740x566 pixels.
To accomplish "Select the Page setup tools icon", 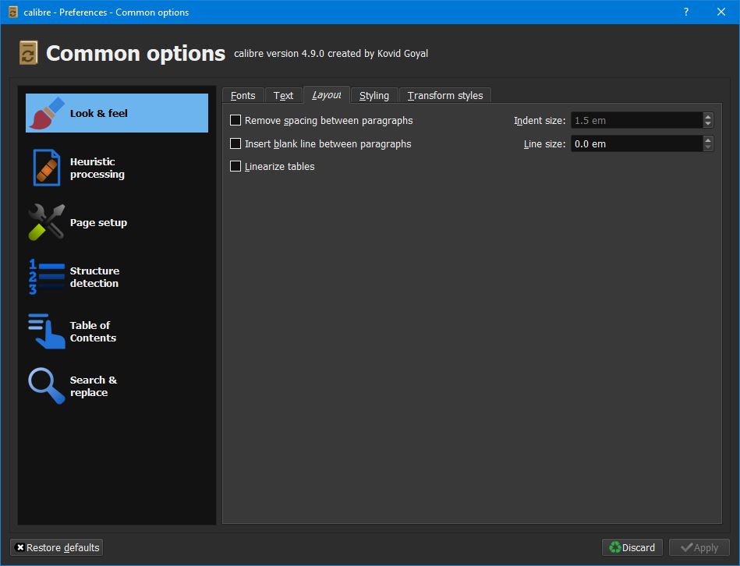I will click(x=47, y=222).
